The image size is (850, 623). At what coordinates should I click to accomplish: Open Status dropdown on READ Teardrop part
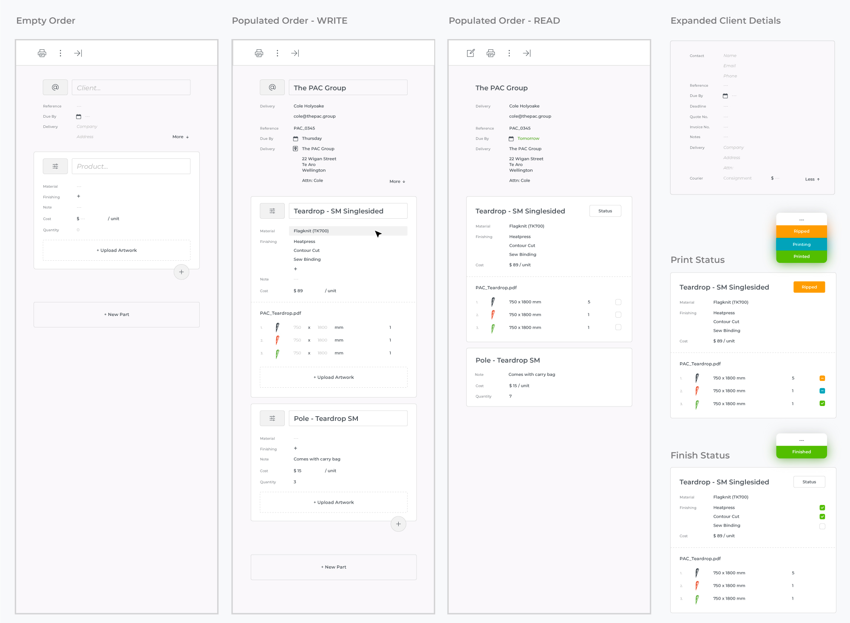605,211
